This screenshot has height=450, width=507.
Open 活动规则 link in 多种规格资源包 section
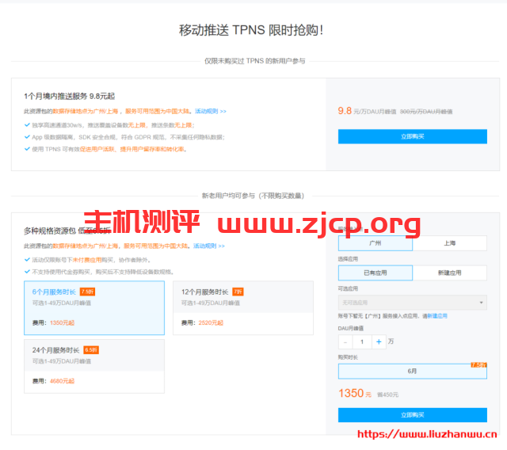(x=209, y=246)
